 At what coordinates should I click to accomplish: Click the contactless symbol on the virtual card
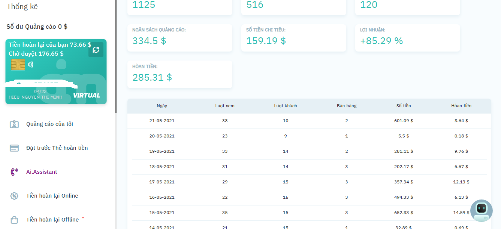click(31, 64)
